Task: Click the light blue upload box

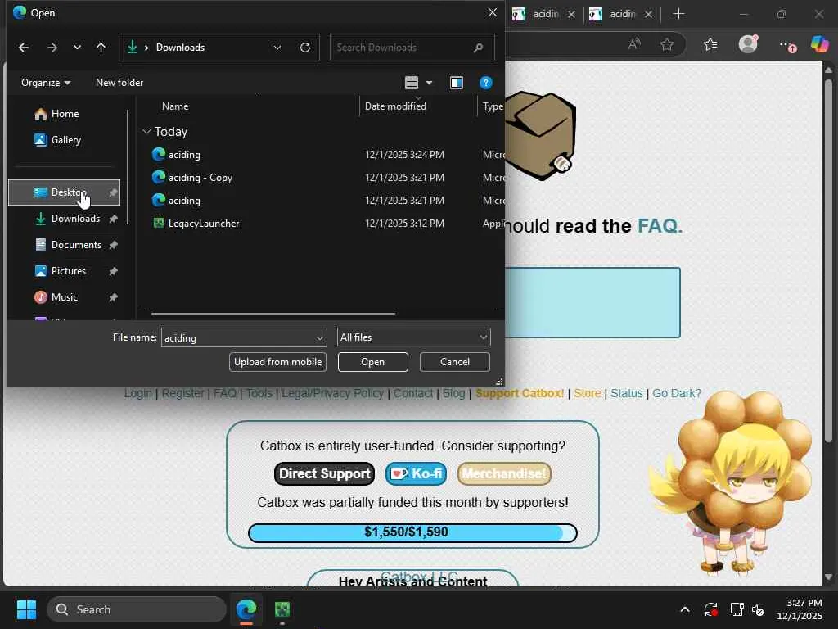Action: pos(592,303)
